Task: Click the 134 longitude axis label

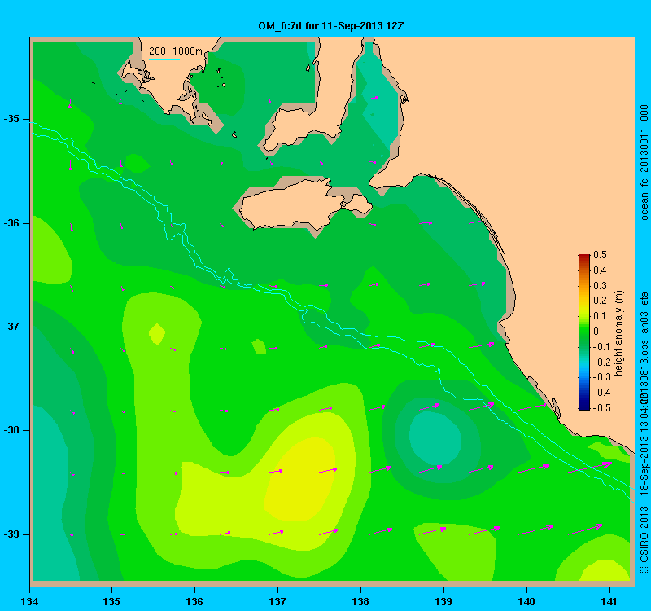Action: [29, 601]
